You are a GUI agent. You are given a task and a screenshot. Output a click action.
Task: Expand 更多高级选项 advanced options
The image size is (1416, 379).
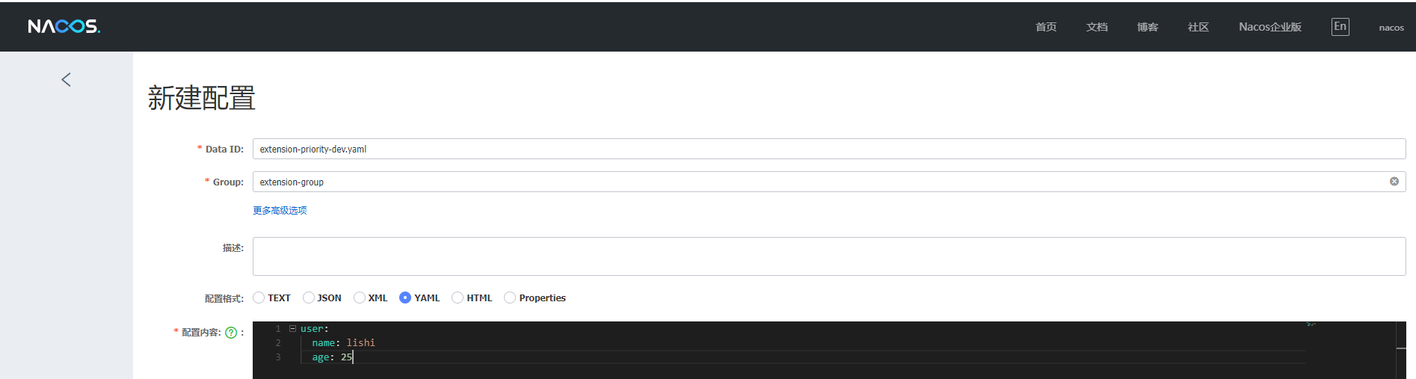[280, 211]
